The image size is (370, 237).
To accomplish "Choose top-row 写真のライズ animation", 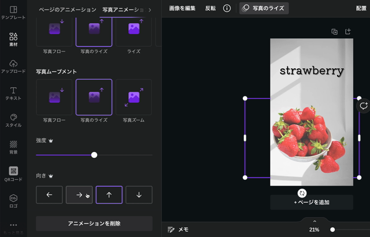I will click(x=94, y=32).
